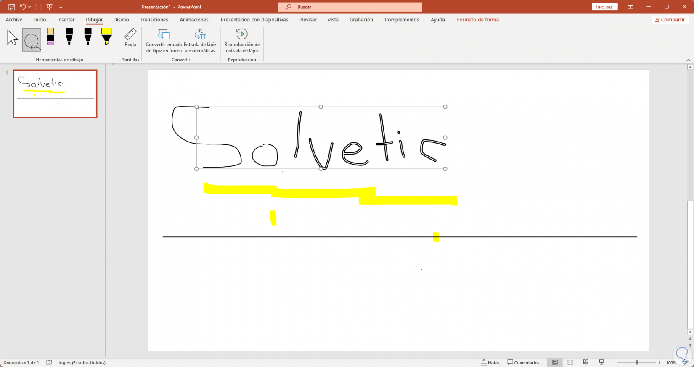Select slide 1 thumbnail in the panel

point(55,94)
